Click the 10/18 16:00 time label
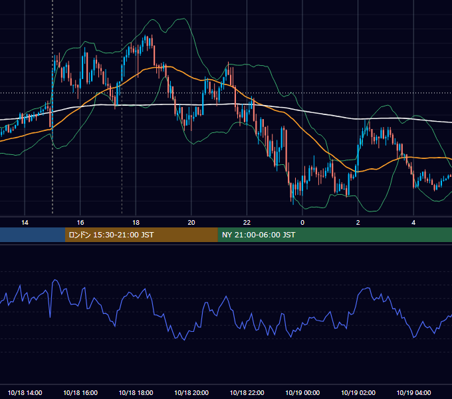The width and height of the screenshot is (452, 399). 80,392
